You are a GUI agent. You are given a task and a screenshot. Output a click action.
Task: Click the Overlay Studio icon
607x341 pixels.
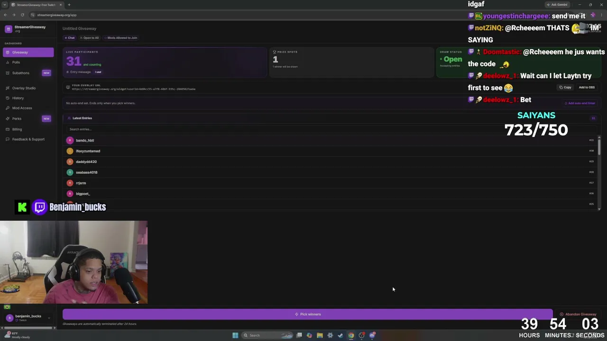click(8, 88)
